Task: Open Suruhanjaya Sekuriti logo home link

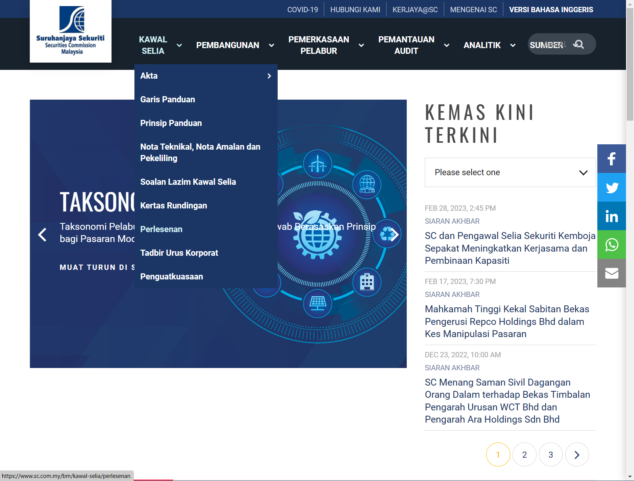Action: click(x=71, y=31)
